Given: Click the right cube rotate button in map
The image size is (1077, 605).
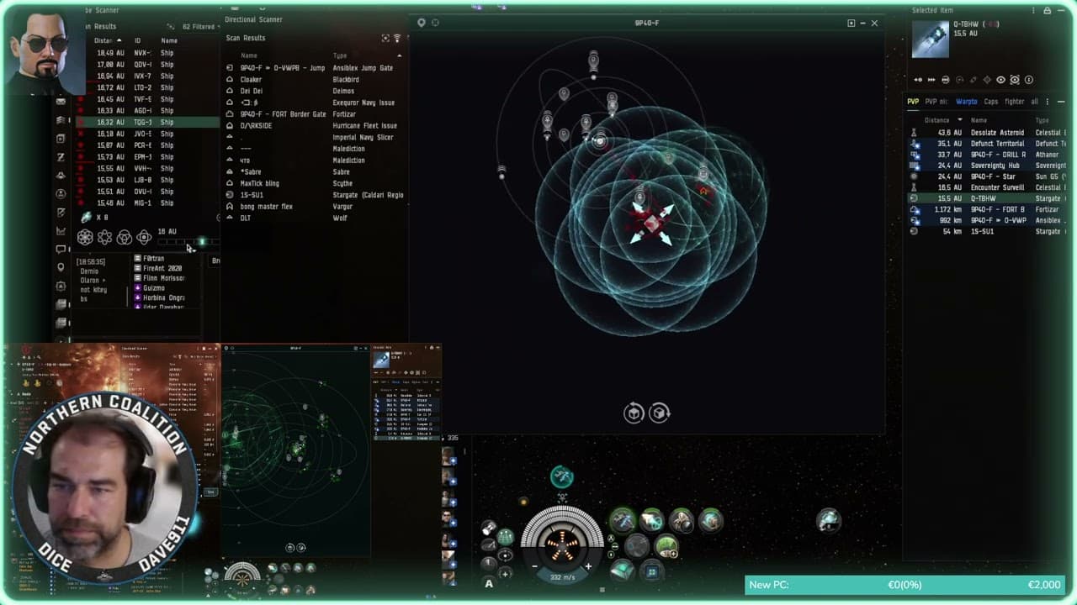Looking at the screenshot, I should click(660, 413).
